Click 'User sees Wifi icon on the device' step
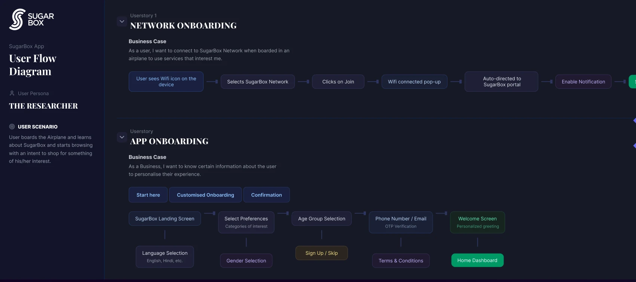This screenshot has width=636, height=282. click(x=166, y=82)
